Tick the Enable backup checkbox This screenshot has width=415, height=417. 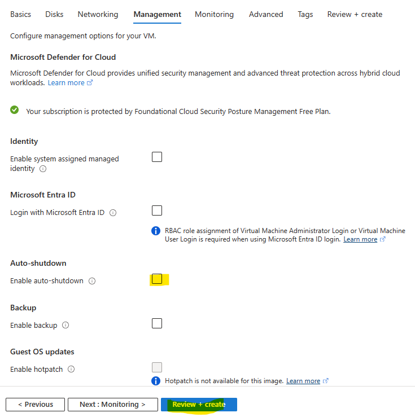[157, 323]
